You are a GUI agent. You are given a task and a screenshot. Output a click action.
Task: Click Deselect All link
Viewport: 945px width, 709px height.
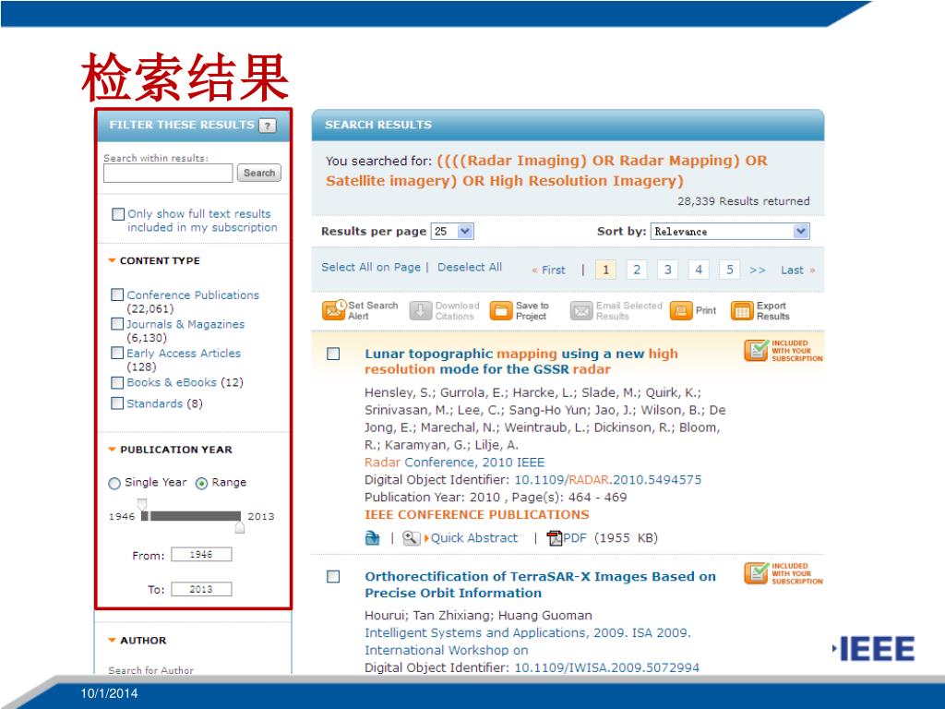pyautogui.click(x=470, y=267)
